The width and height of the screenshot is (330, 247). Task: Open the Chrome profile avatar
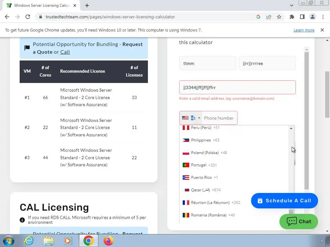(313, 17)
